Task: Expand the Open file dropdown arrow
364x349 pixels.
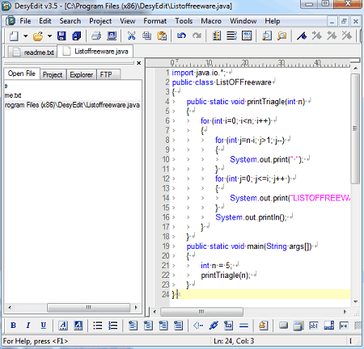Action: coord(49,36)
